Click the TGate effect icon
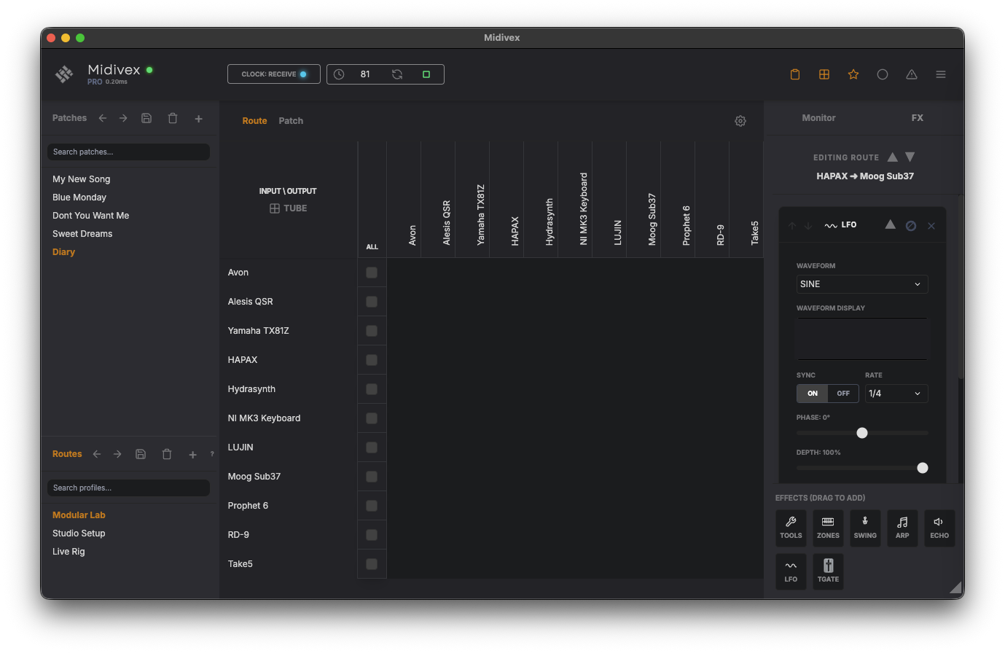 pyautogui.click(x=828, y=571)
